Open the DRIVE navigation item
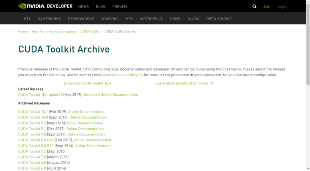310x171 pixels. 175,19
